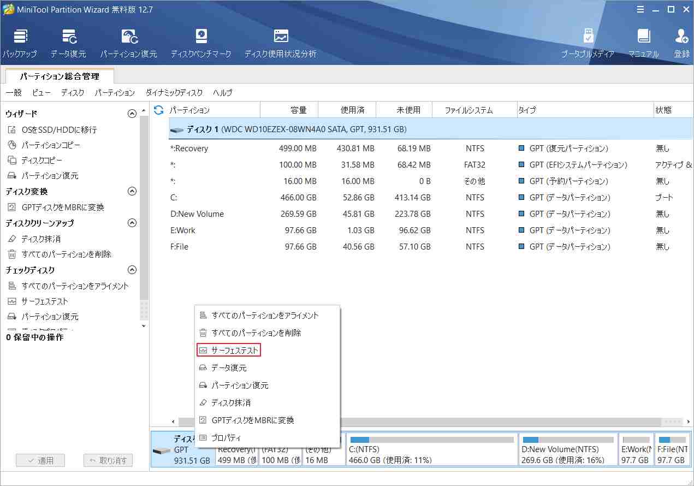Image resolution: width=694 pixels, height=486 pixels.
Task: Collapse the ディスク変換 section
Action: [x=132, y=191]
